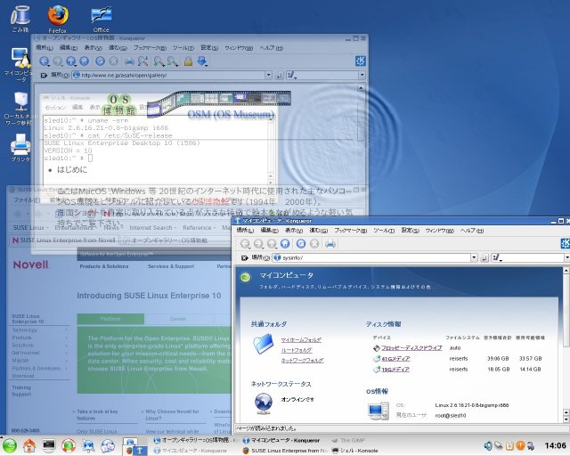Click Print icon in OS Museum Konqueror toolbar
This screenshot has width=570, height=456.
click(129, 61)
